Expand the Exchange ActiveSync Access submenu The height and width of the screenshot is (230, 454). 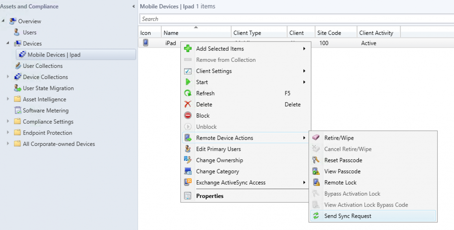coord(304,182)
